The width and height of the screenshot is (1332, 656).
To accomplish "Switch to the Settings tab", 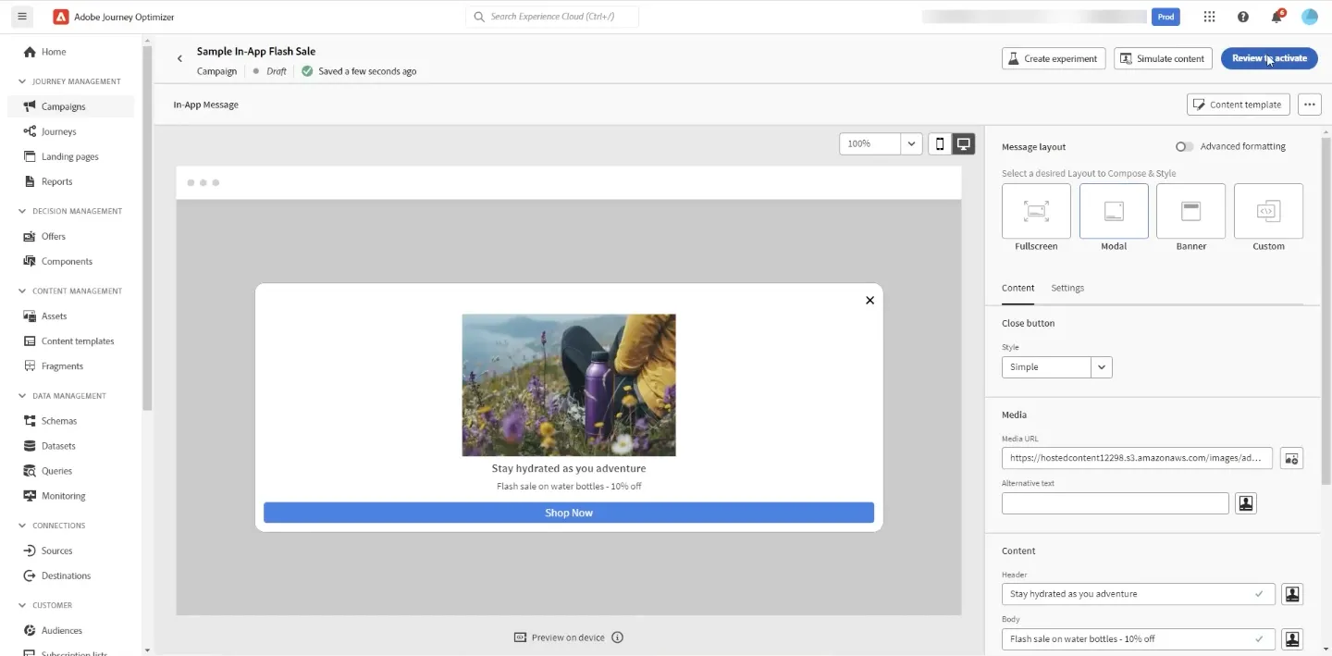I will (x=1067, y=288).
